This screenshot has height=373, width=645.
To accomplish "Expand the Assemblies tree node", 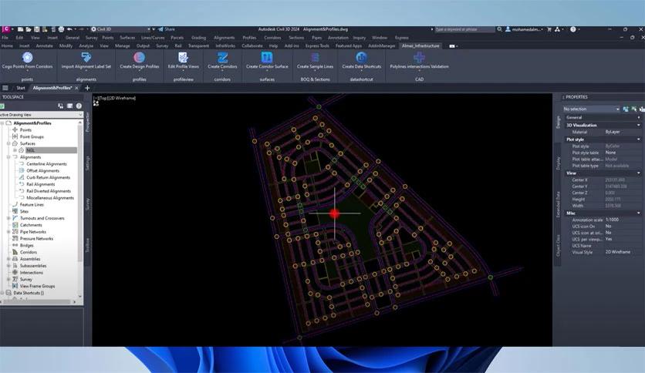I will [8, 259].
